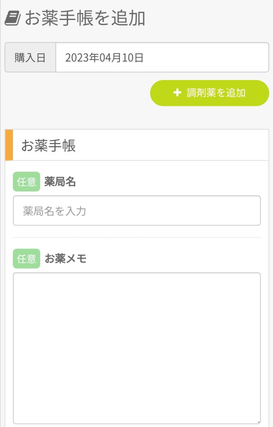Click the month 04月 in the date field

pyautogui.click(x=110, y=58)
